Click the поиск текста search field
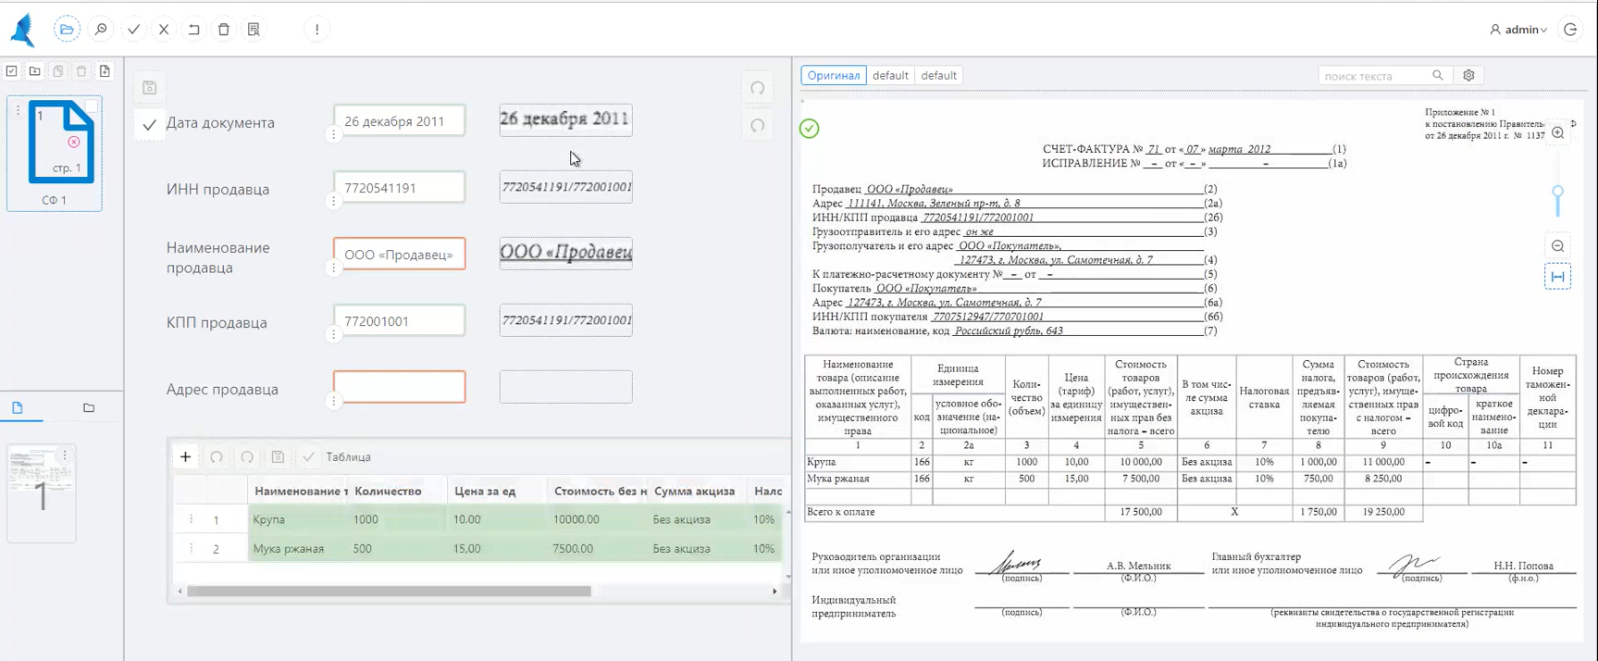This screenshot has width=1598, height=661. point(1375,76)
